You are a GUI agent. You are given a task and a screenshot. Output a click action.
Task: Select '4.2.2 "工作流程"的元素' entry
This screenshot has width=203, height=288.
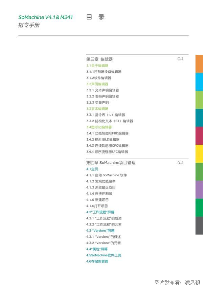104,224
